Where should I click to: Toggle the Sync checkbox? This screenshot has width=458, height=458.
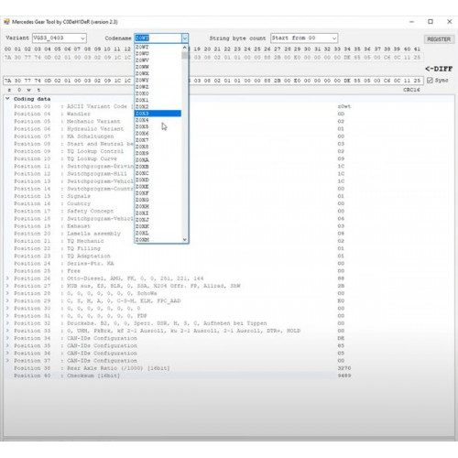pos(430,81)
